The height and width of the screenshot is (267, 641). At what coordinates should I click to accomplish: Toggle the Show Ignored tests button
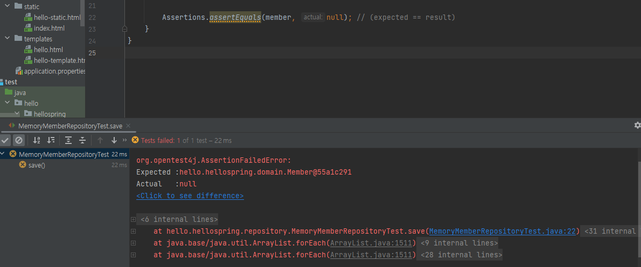pyautogui.click(x=18, y=140)
